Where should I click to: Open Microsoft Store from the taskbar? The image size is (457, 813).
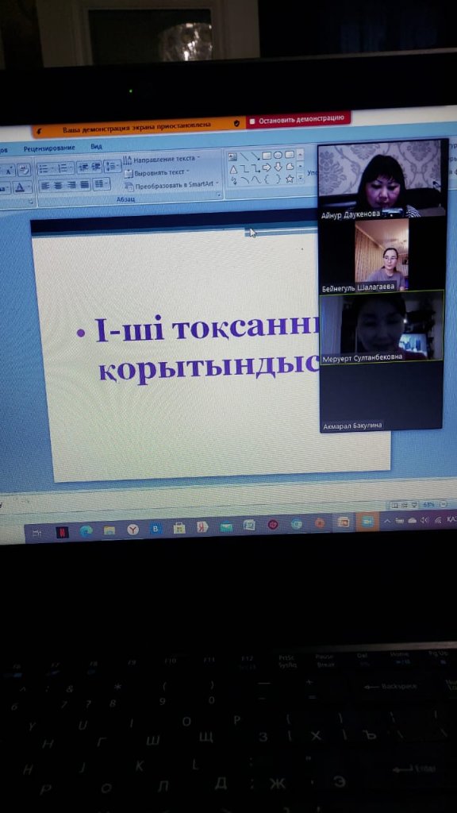pyautogui.click(x=179, y=528)
